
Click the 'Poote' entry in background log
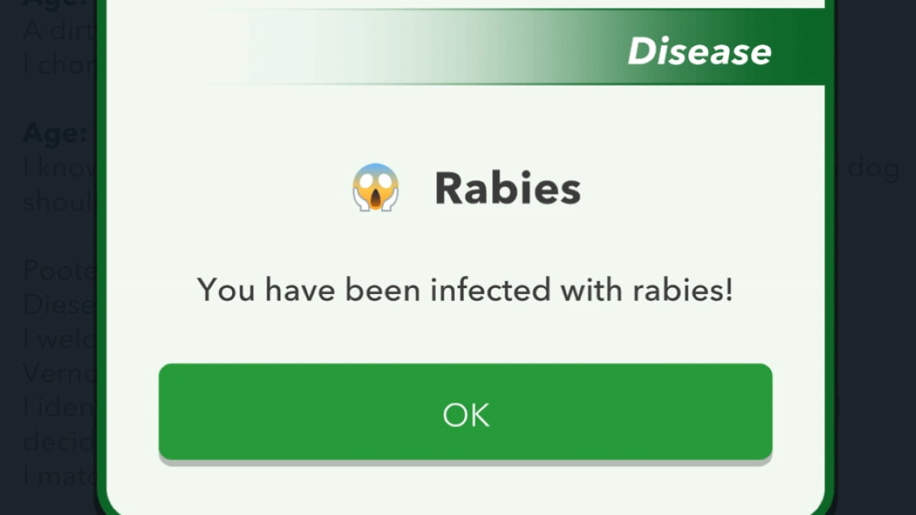[60, 270]
